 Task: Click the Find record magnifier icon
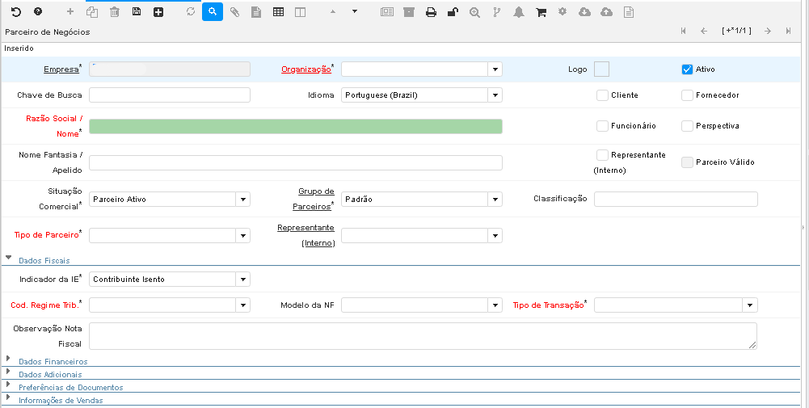212,12
